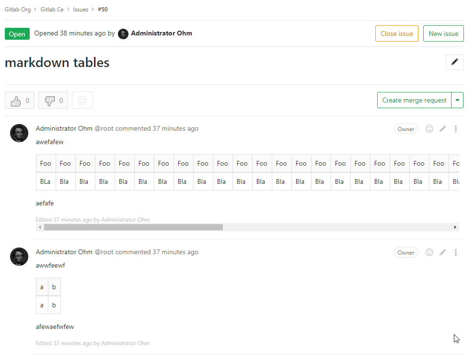
Task: Click the New issue button
Action: 443,34
